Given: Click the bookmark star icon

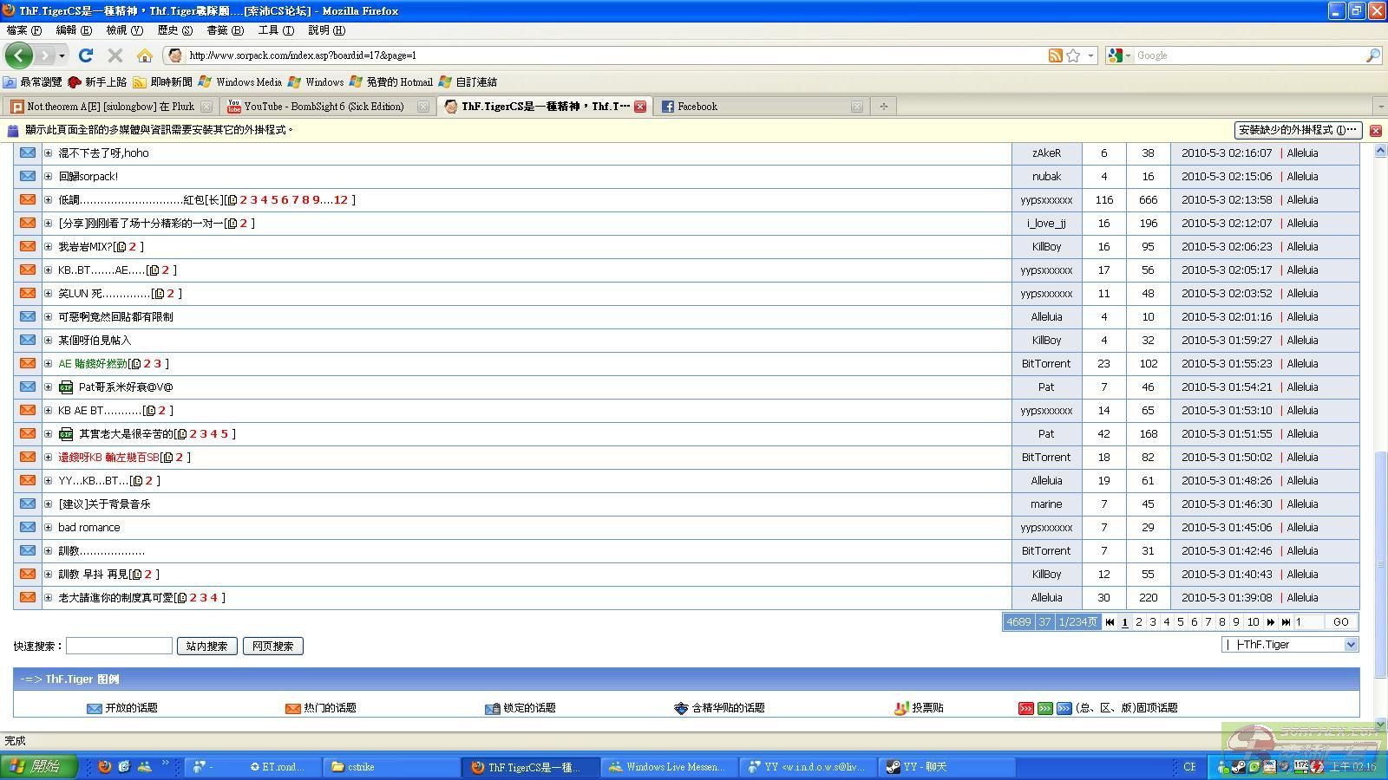Looking at the screenshot, I should pyautogui.click(x=1073, y=55).
